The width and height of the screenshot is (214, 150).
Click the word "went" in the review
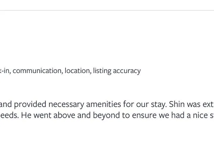pyautogui.click(x=42, y=115)
